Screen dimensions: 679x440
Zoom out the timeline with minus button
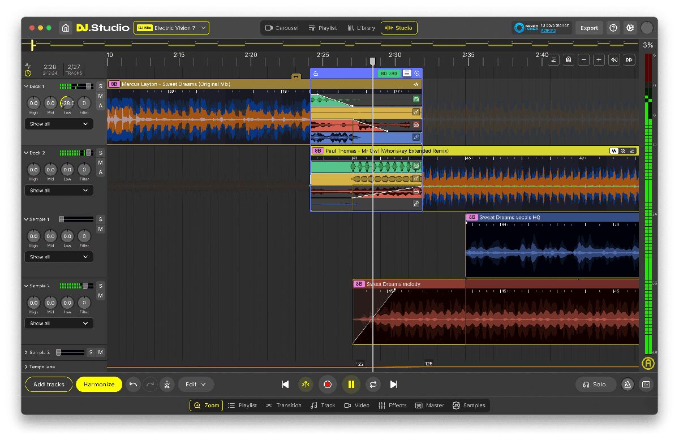[584, 60]
